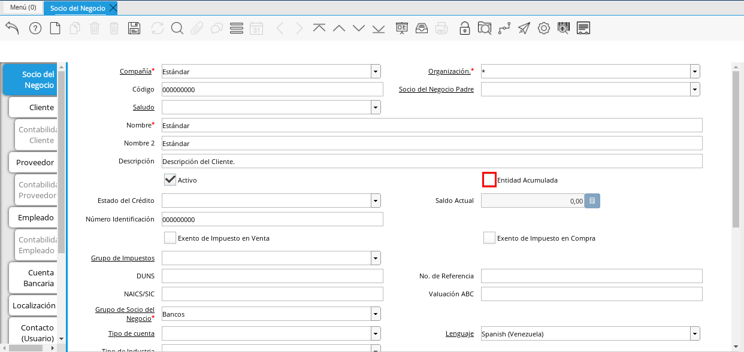Click the Socio del Negocio Padre label link
Screen dimensions: 744x352
pyautogui.click(x=436, y=89)
